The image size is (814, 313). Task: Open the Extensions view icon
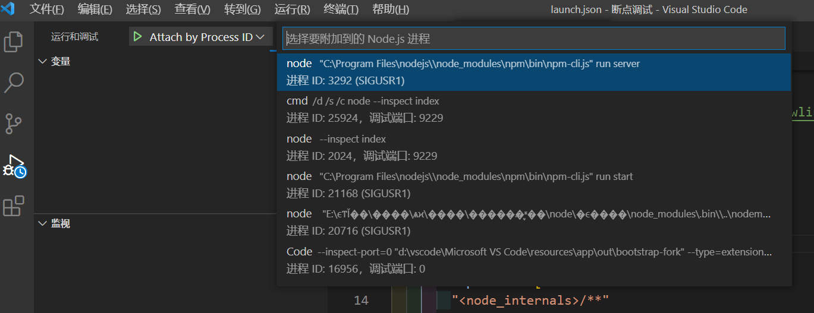pyautogui.click(x=14, y=205)
